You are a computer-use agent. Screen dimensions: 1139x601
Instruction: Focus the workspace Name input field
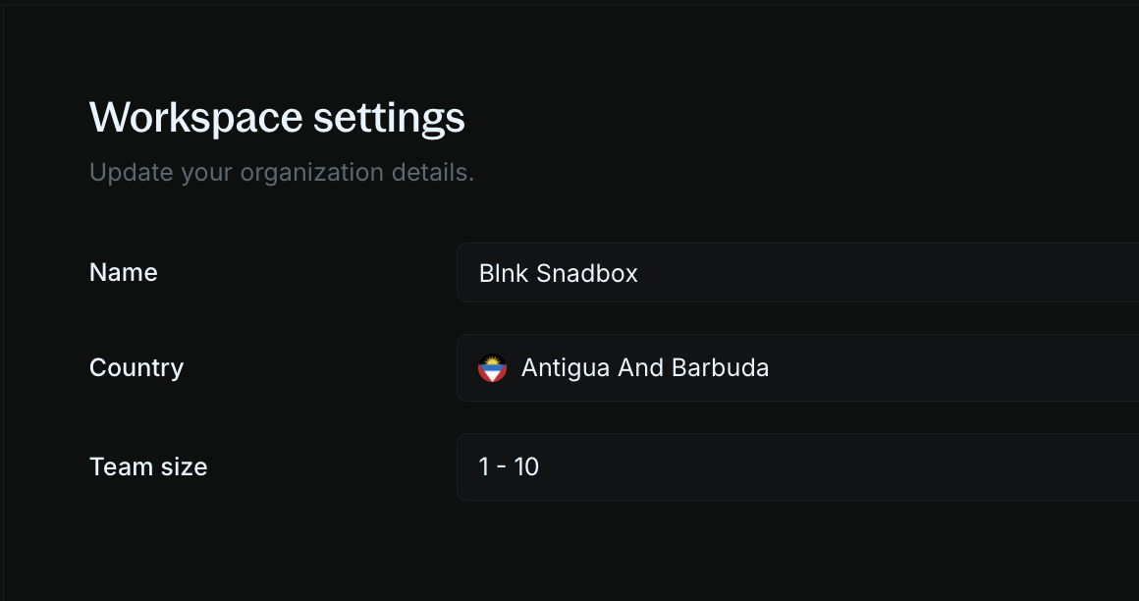[x=797, y=273]
